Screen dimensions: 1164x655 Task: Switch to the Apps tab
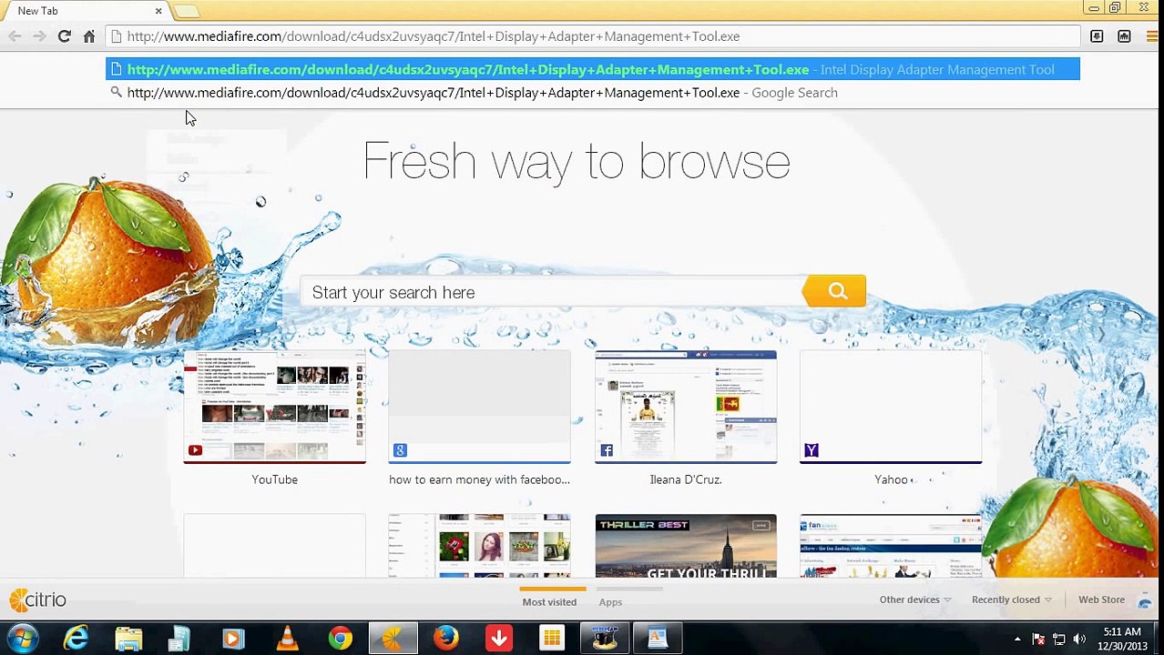pyautogui.click(x=610, y=602)
